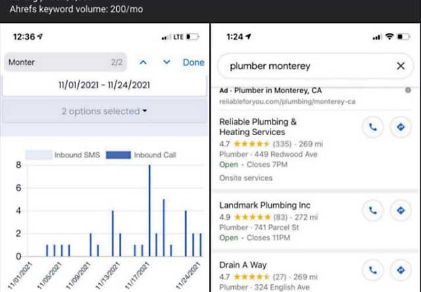Image resolution: width=421 pixels, height=292 pixels.
Task: Click the Closes 7PM hours text
Action: (x=267, y=164)
